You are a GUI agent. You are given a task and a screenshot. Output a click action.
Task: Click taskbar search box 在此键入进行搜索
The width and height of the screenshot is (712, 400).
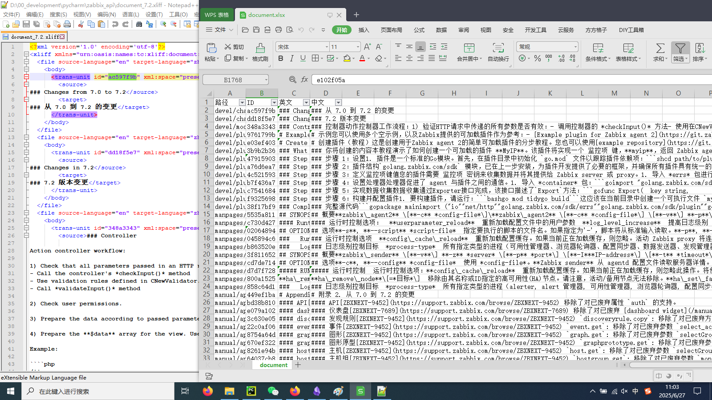98,391
